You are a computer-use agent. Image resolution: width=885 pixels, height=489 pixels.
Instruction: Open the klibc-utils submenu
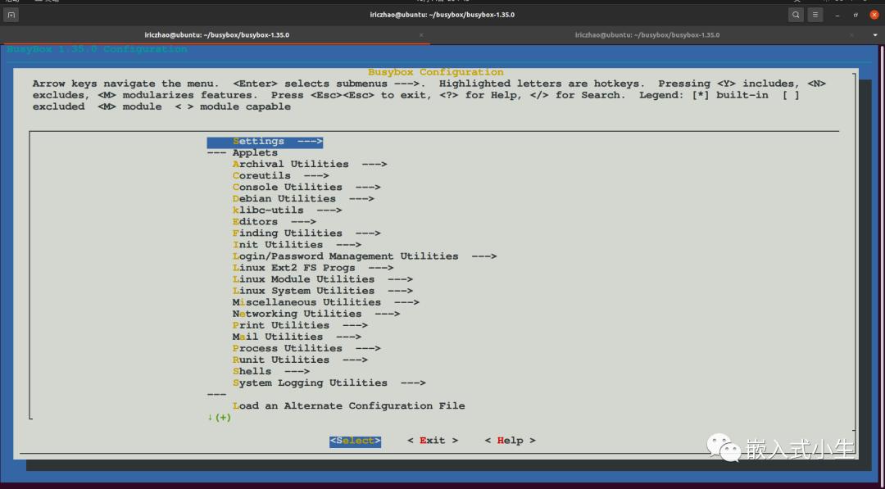point(288,211)
